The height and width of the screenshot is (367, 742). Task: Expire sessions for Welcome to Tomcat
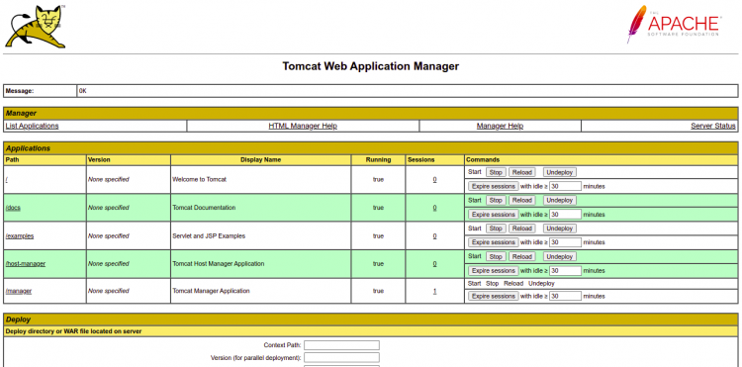(x=493, y=186)
